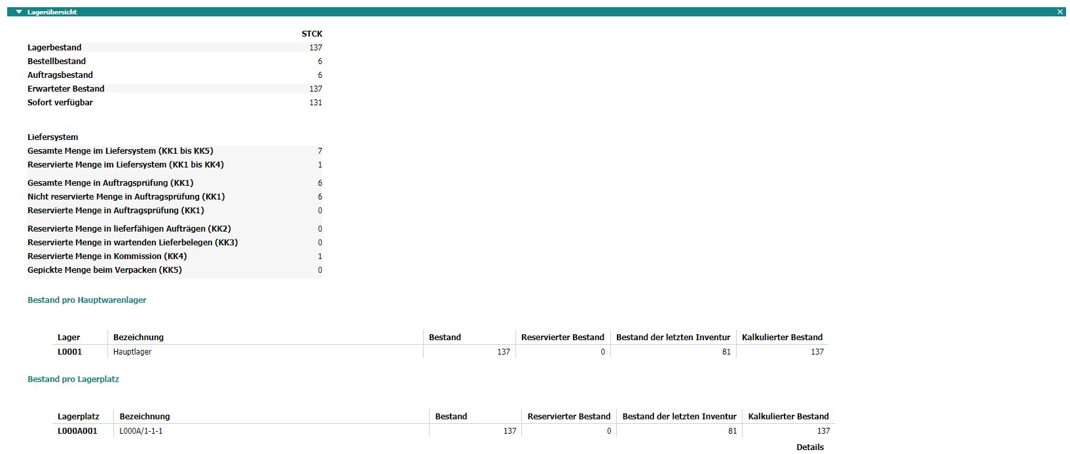Viewport: 1070px width, 454px height.
Task: Select Reservierte Menge in Kommission (KK4) row
Action: click(x=107, y=256)
